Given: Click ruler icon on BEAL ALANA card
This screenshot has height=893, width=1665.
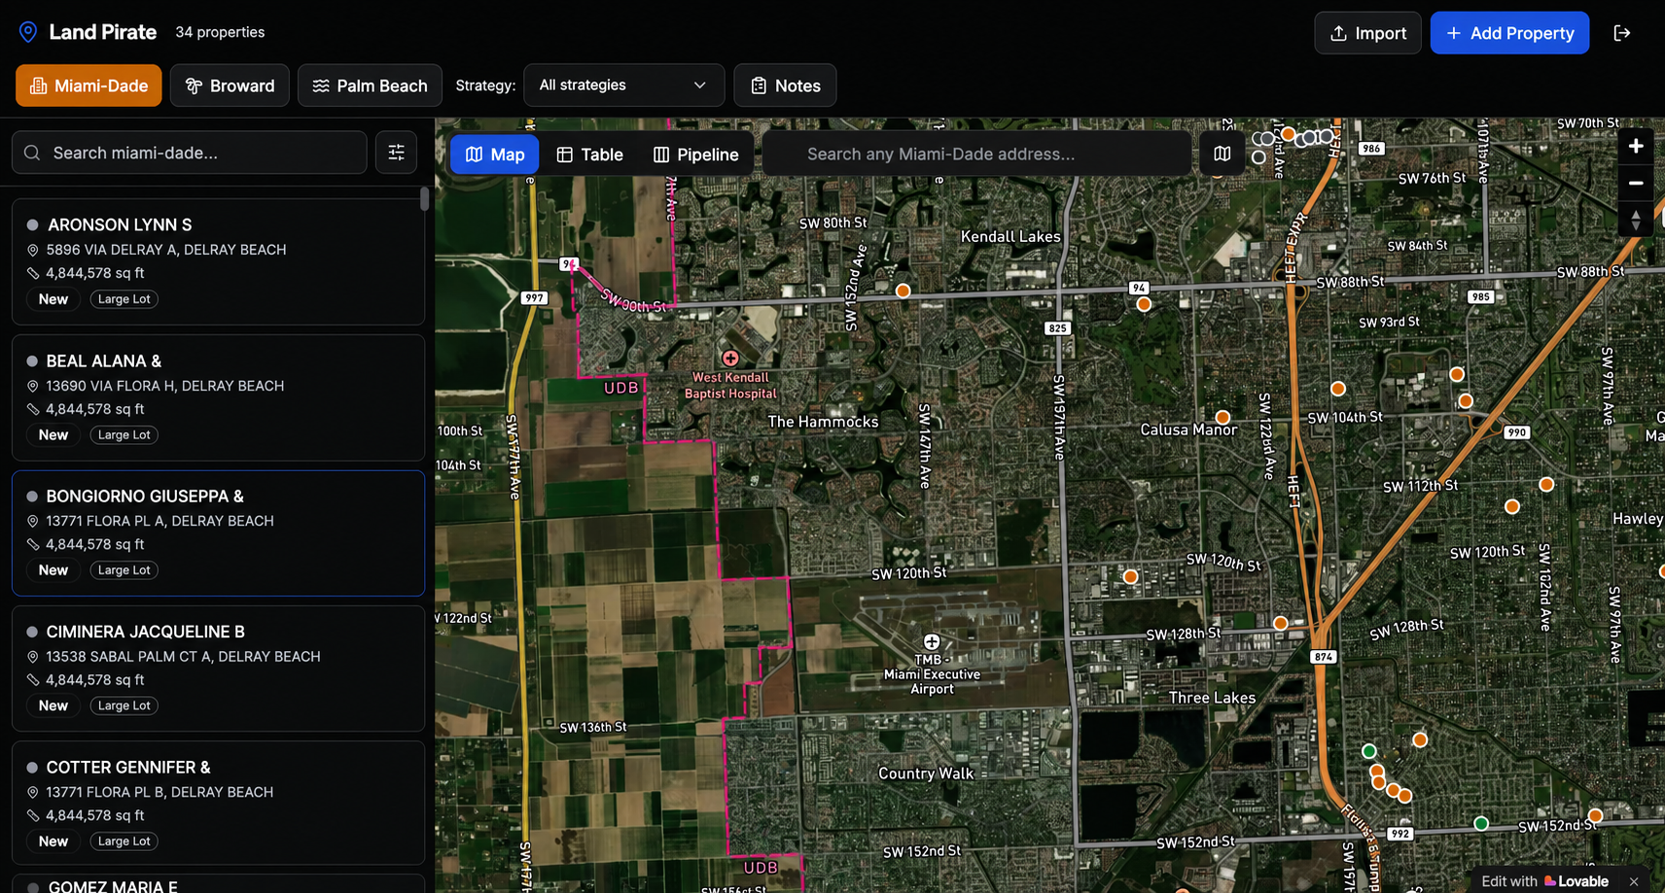Looking at the screenshot, I should 33,409.
